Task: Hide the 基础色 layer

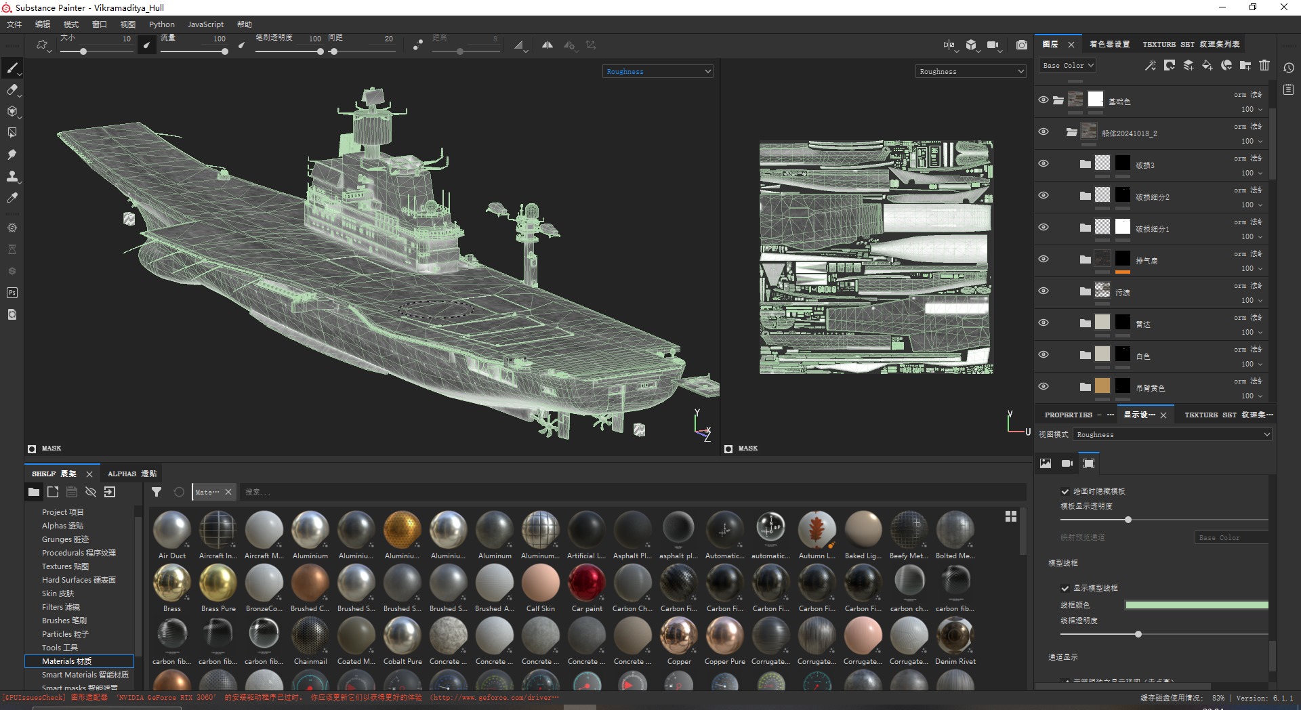Action: [x=1044, y=100]
